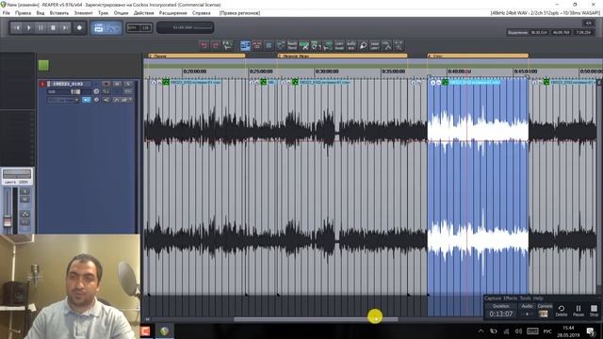Viewport: 603px width, 339px height.
Task: Click the green FX icon on selected item
Action: click(445, 82)
